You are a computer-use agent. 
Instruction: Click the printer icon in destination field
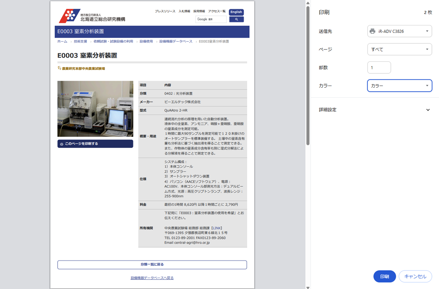[x=373, y=31]
